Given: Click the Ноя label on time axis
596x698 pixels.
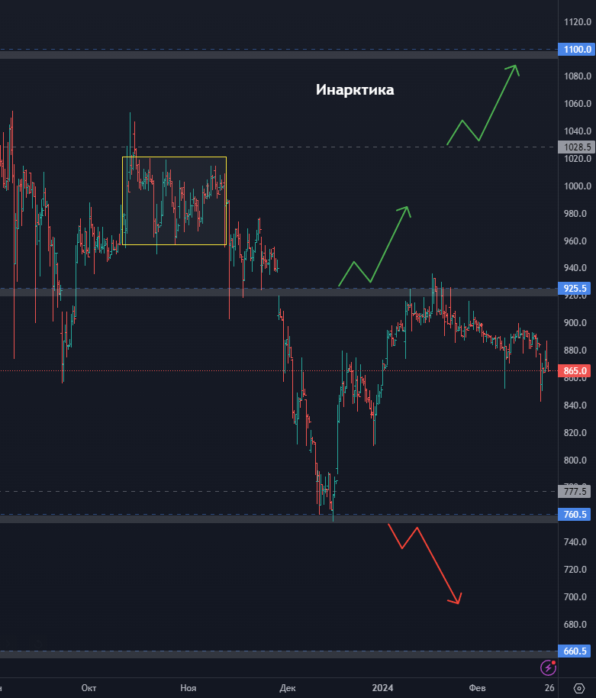Looking at the screenshot, I should [x=188, y=688].
